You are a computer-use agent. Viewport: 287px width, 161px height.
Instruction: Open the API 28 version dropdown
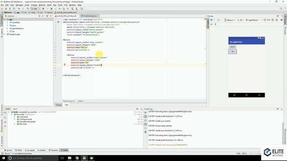(x=240, y=20)
